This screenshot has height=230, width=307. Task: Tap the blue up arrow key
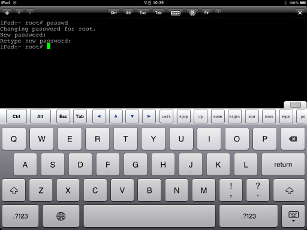click(116, 116)
